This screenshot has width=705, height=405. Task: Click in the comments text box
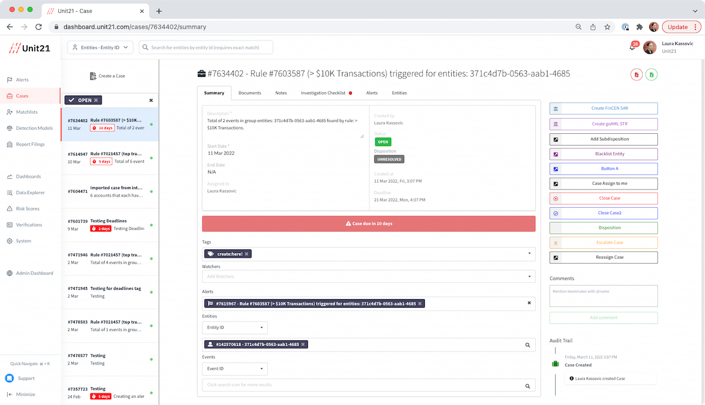pos(603,296)
